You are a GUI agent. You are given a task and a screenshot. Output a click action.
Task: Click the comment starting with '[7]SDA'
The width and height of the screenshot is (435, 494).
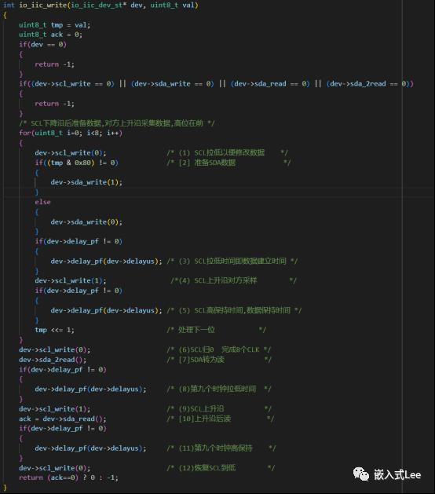[x=219, y=360]
